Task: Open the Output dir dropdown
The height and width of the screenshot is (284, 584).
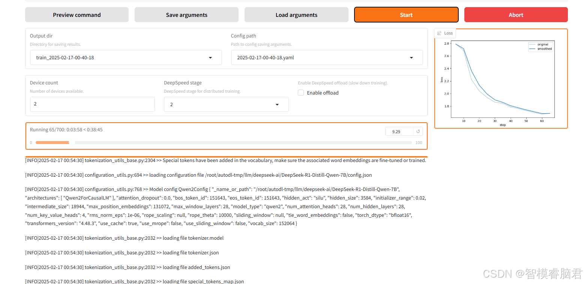Action: [x=126, y=58]
